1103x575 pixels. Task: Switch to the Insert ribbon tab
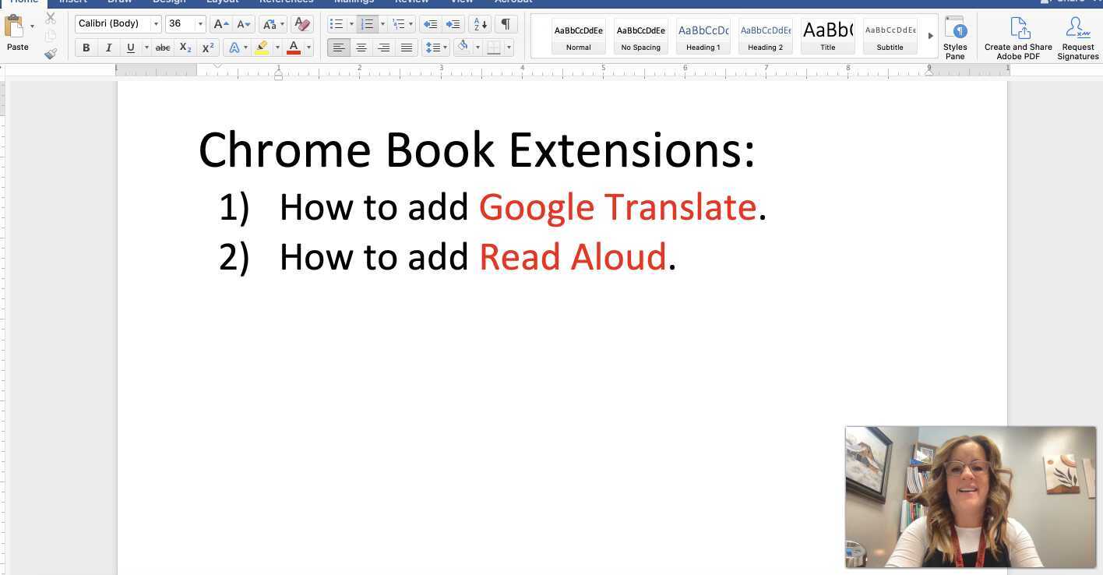click(72, 2)
